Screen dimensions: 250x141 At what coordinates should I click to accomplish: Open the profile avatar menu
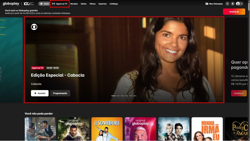click(240, 4)
